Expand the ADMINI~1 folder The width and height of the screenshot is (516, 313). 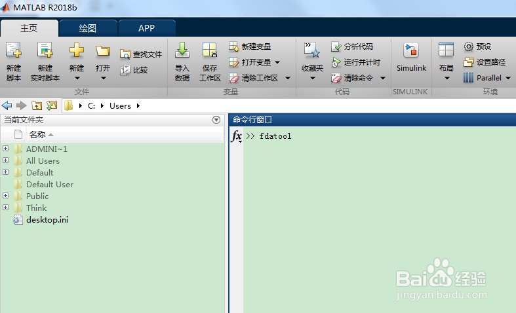(x=6, y=148)
